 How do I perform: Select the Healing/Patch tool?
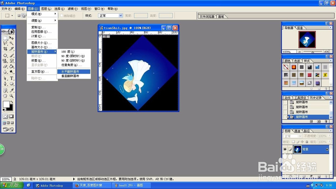click(5, 55)
